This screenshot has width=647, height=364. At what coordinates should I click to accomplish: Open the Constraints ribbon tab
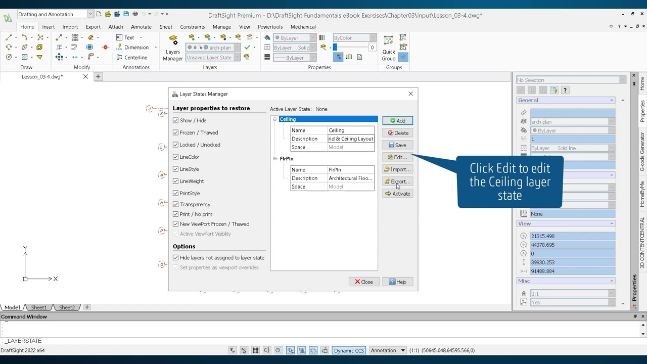[x=193, y=27]
